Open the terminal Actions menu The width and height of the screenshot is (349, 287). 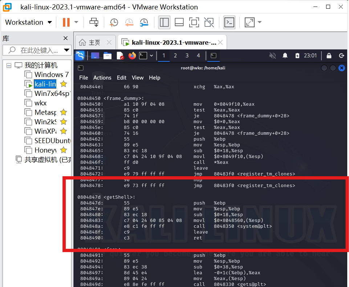[102, 78]
